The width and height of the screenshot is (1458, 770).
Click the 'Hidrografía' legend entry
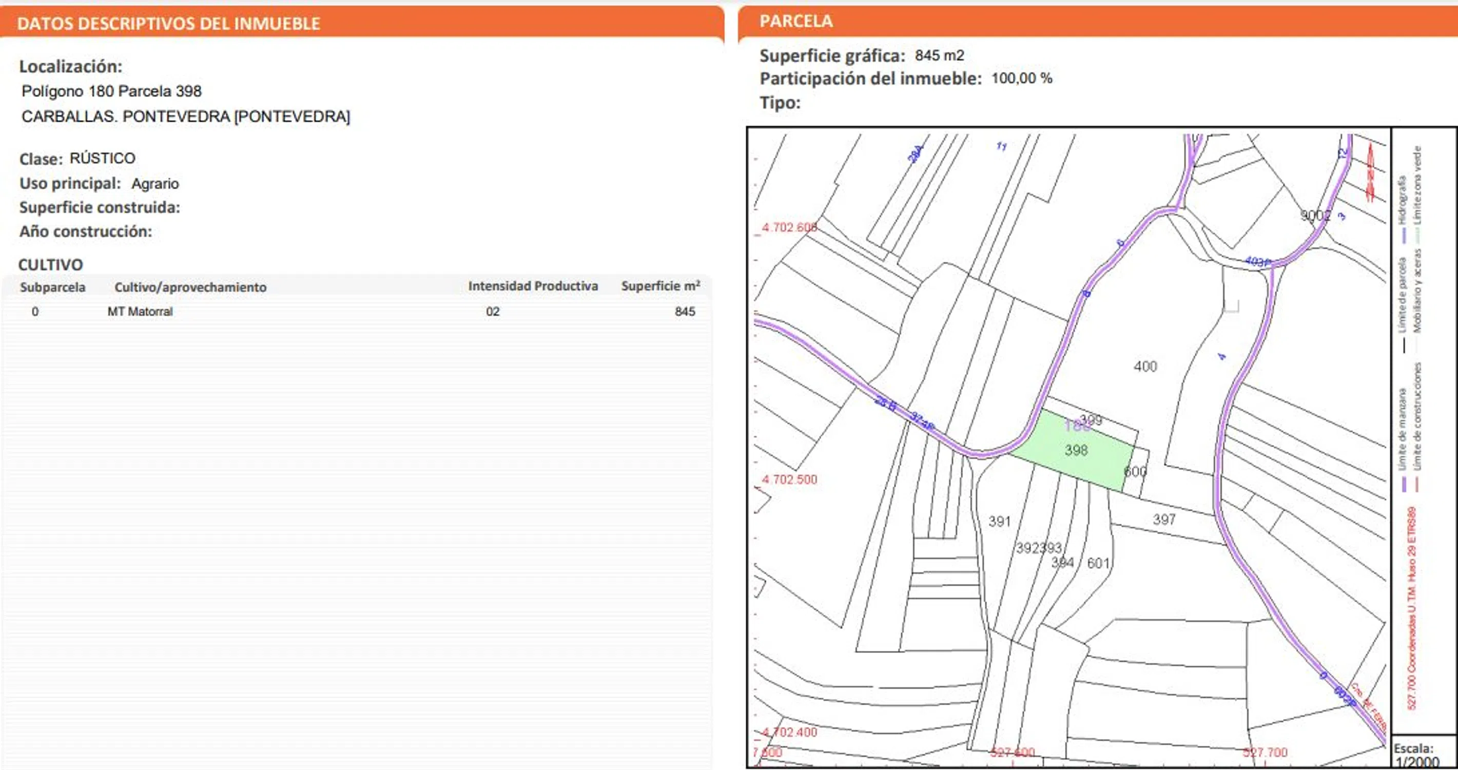(1403, 201)
